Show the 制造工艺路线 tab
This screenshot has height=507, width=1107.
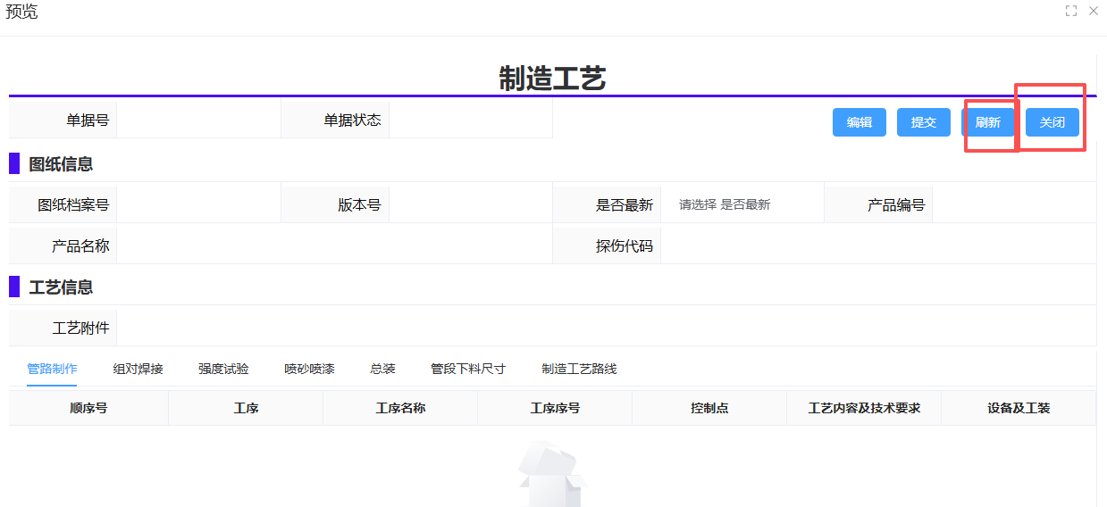click(x=579, y=369)
